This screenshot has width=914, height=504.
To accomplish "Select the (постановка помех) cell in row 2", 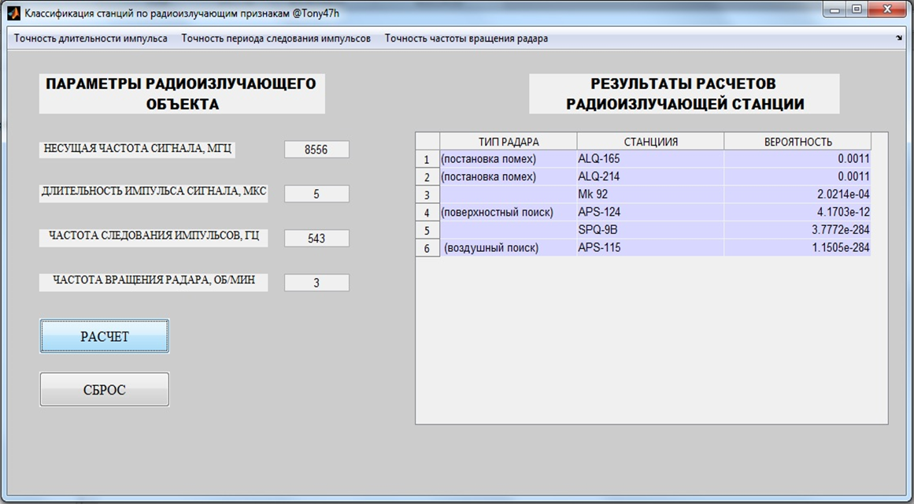I will click(x=509, y=176).
